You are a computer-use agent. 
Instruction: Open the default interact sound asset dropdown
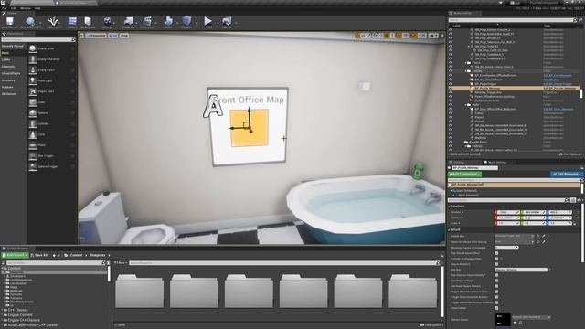point(531,317)
